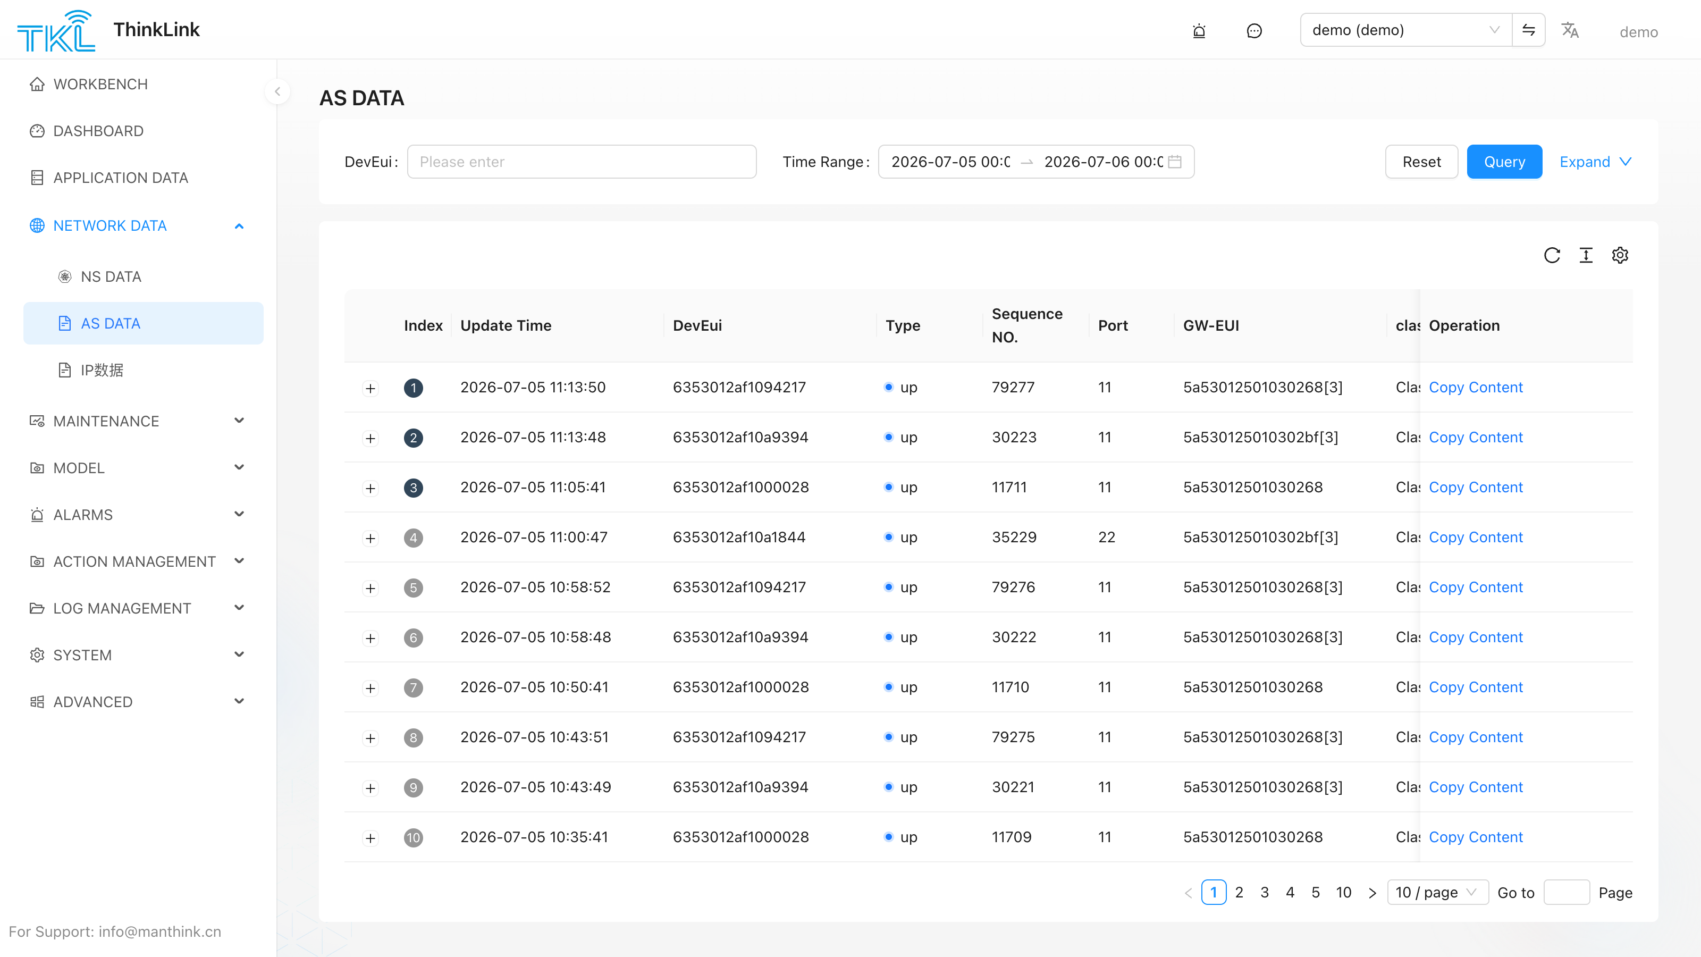Open the demo (demo) organization dropdown
The width and height of the screenshot is (1701, 957).
(1406, 30)
